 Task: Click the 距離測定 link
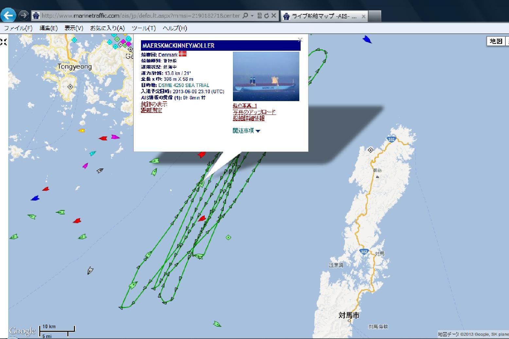[151, 110]
